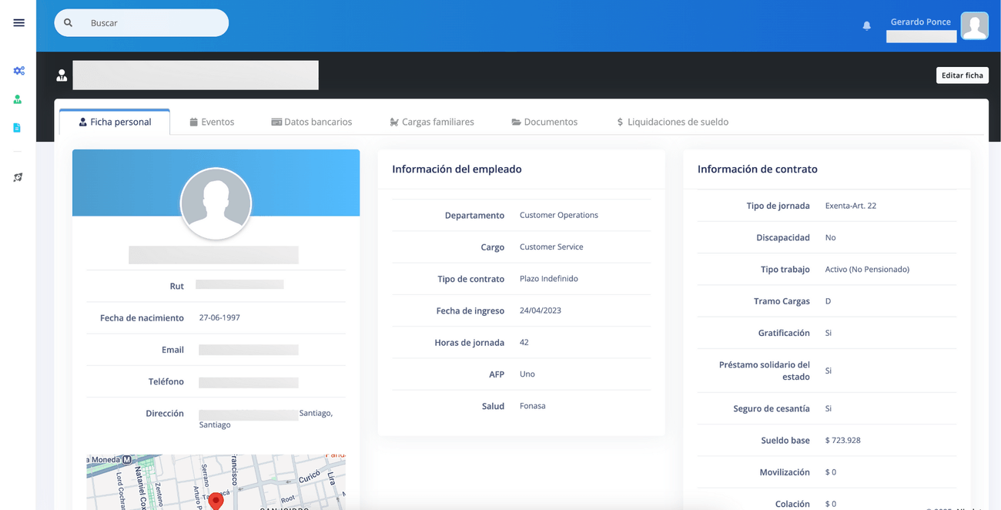The height and width of the screenshot is (510, 1001).
Task: Open the Liquidaciones de sueldo tab
Action: click(x=672, y=122)
